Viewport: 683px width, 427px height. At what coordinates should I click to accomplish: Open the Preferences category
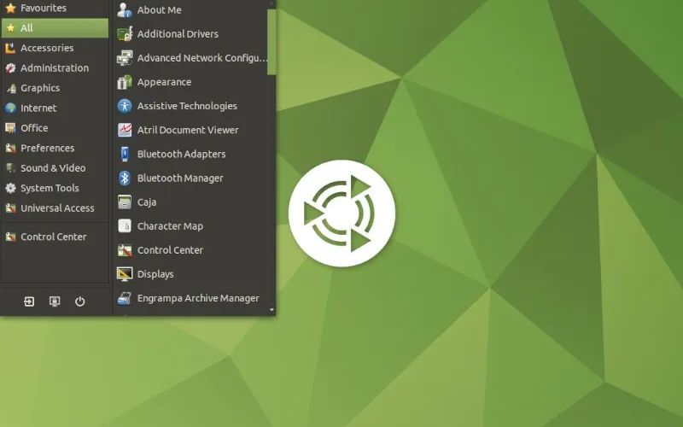[x=55, y=148]
